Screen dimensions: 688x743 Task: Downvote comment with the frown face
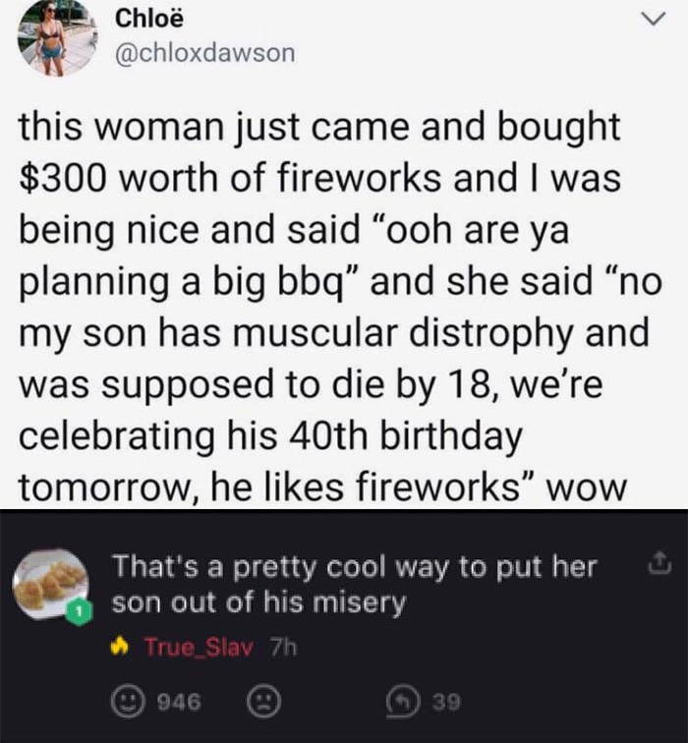coord(263,702)
